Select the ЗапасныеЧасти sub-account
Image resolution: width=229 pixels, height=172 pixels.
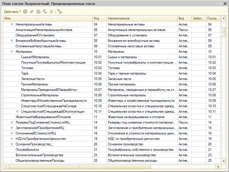point(112,79)
